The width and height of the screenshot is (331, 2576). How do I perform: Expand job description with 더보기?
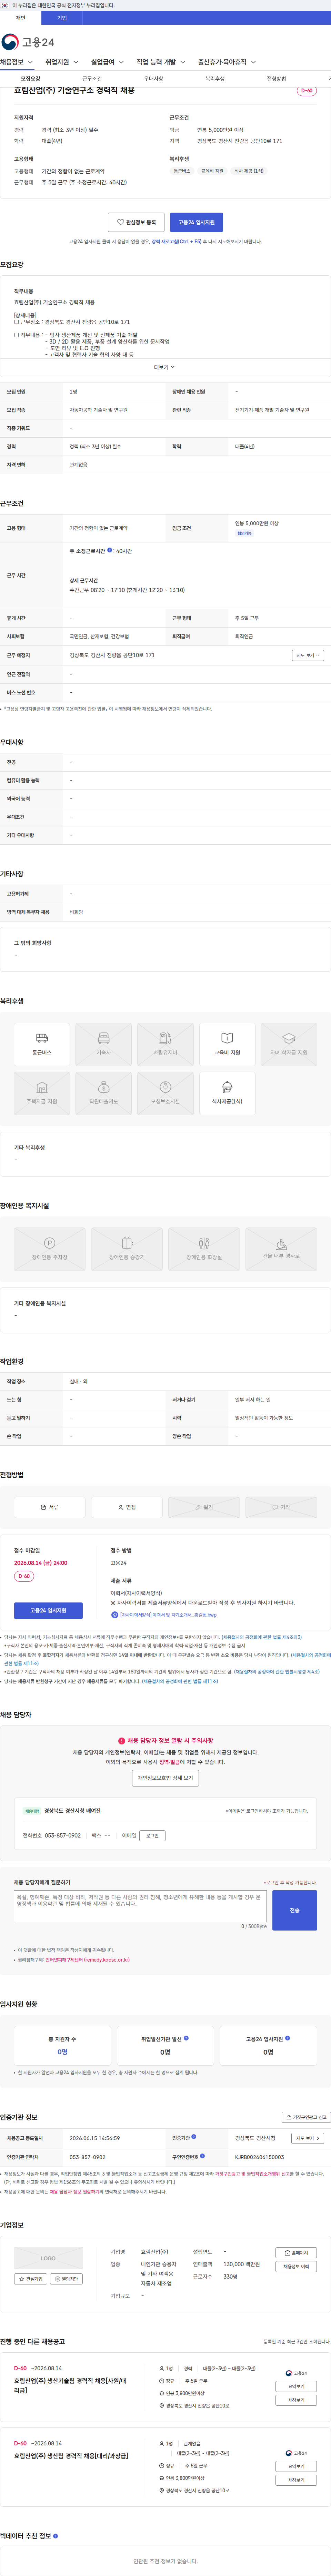pos(165,367)
